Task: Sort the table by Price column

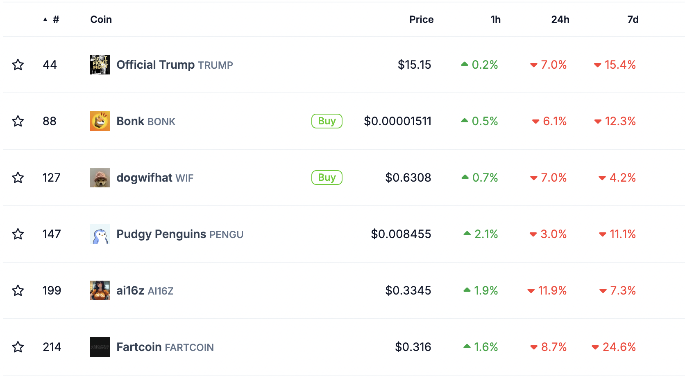Action: click(421, 20)
